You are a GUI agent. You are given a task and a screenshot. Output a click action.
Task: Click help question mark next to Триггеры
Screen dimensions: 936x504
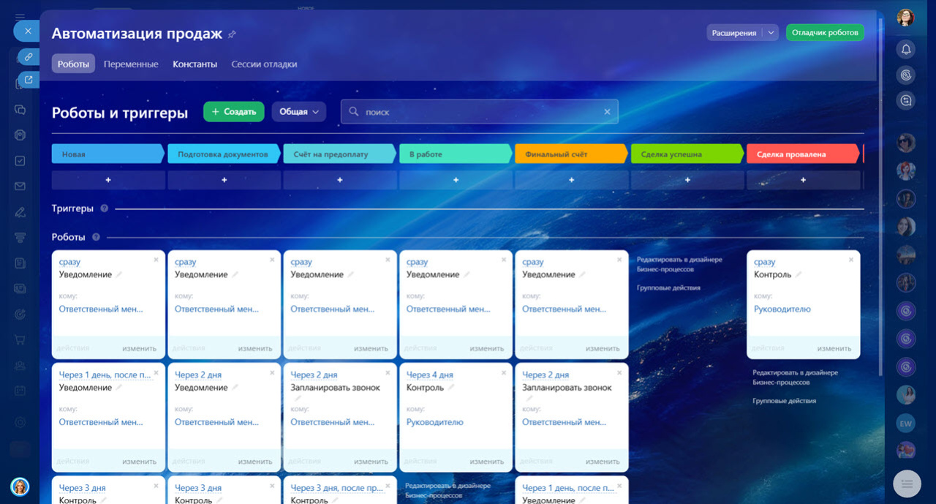[104, 208]
